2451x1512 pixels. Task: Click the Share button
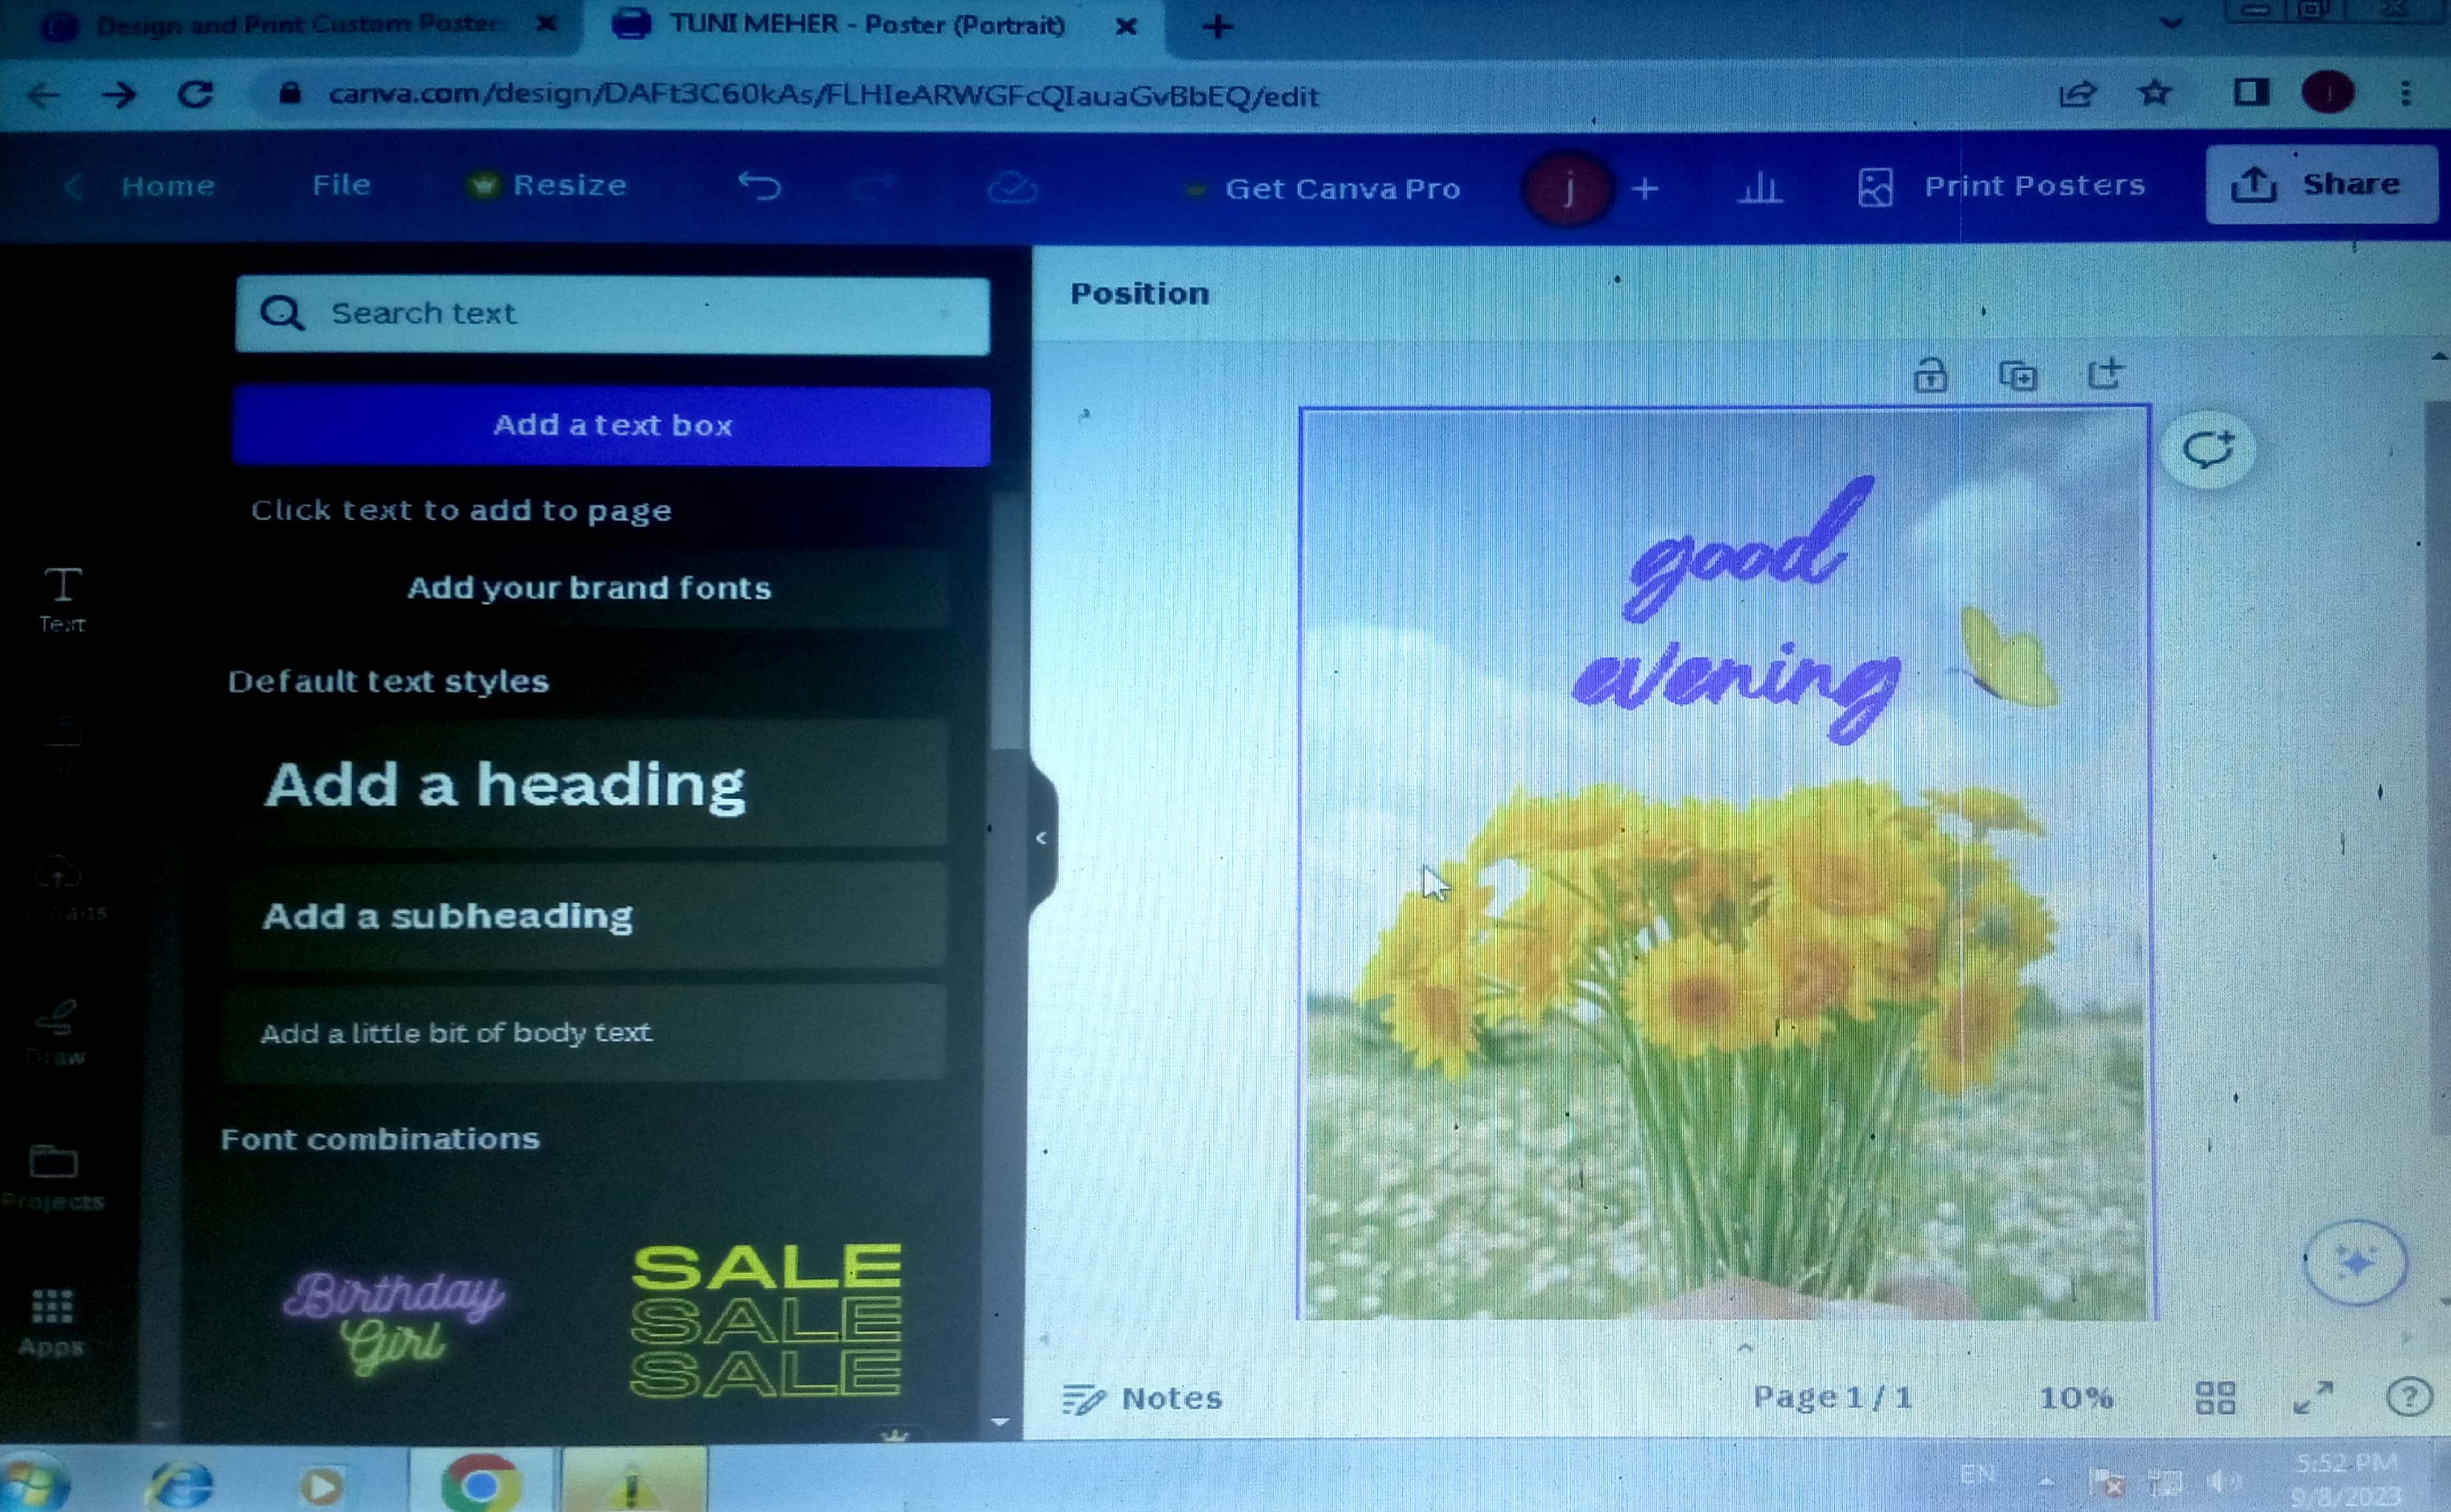pyautogui.click(x=2321, y=185)
